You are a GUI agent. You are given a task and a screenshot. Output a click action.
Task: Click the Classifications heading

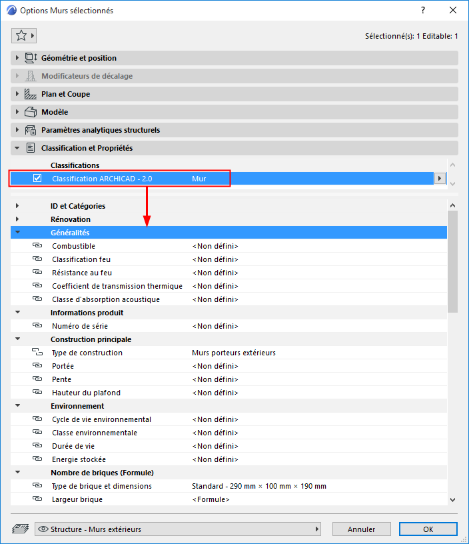[x=75, y=165]
